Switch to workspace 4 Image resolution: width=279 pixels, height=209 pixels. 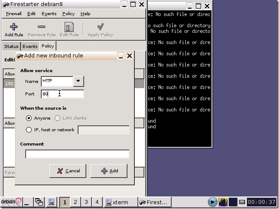[97, 202]
